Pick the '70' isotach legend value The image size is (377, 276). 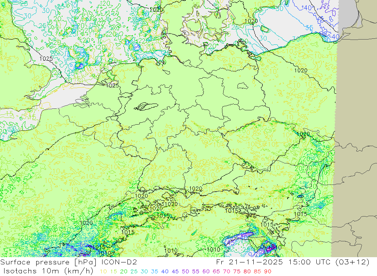(x=227, y=271)
